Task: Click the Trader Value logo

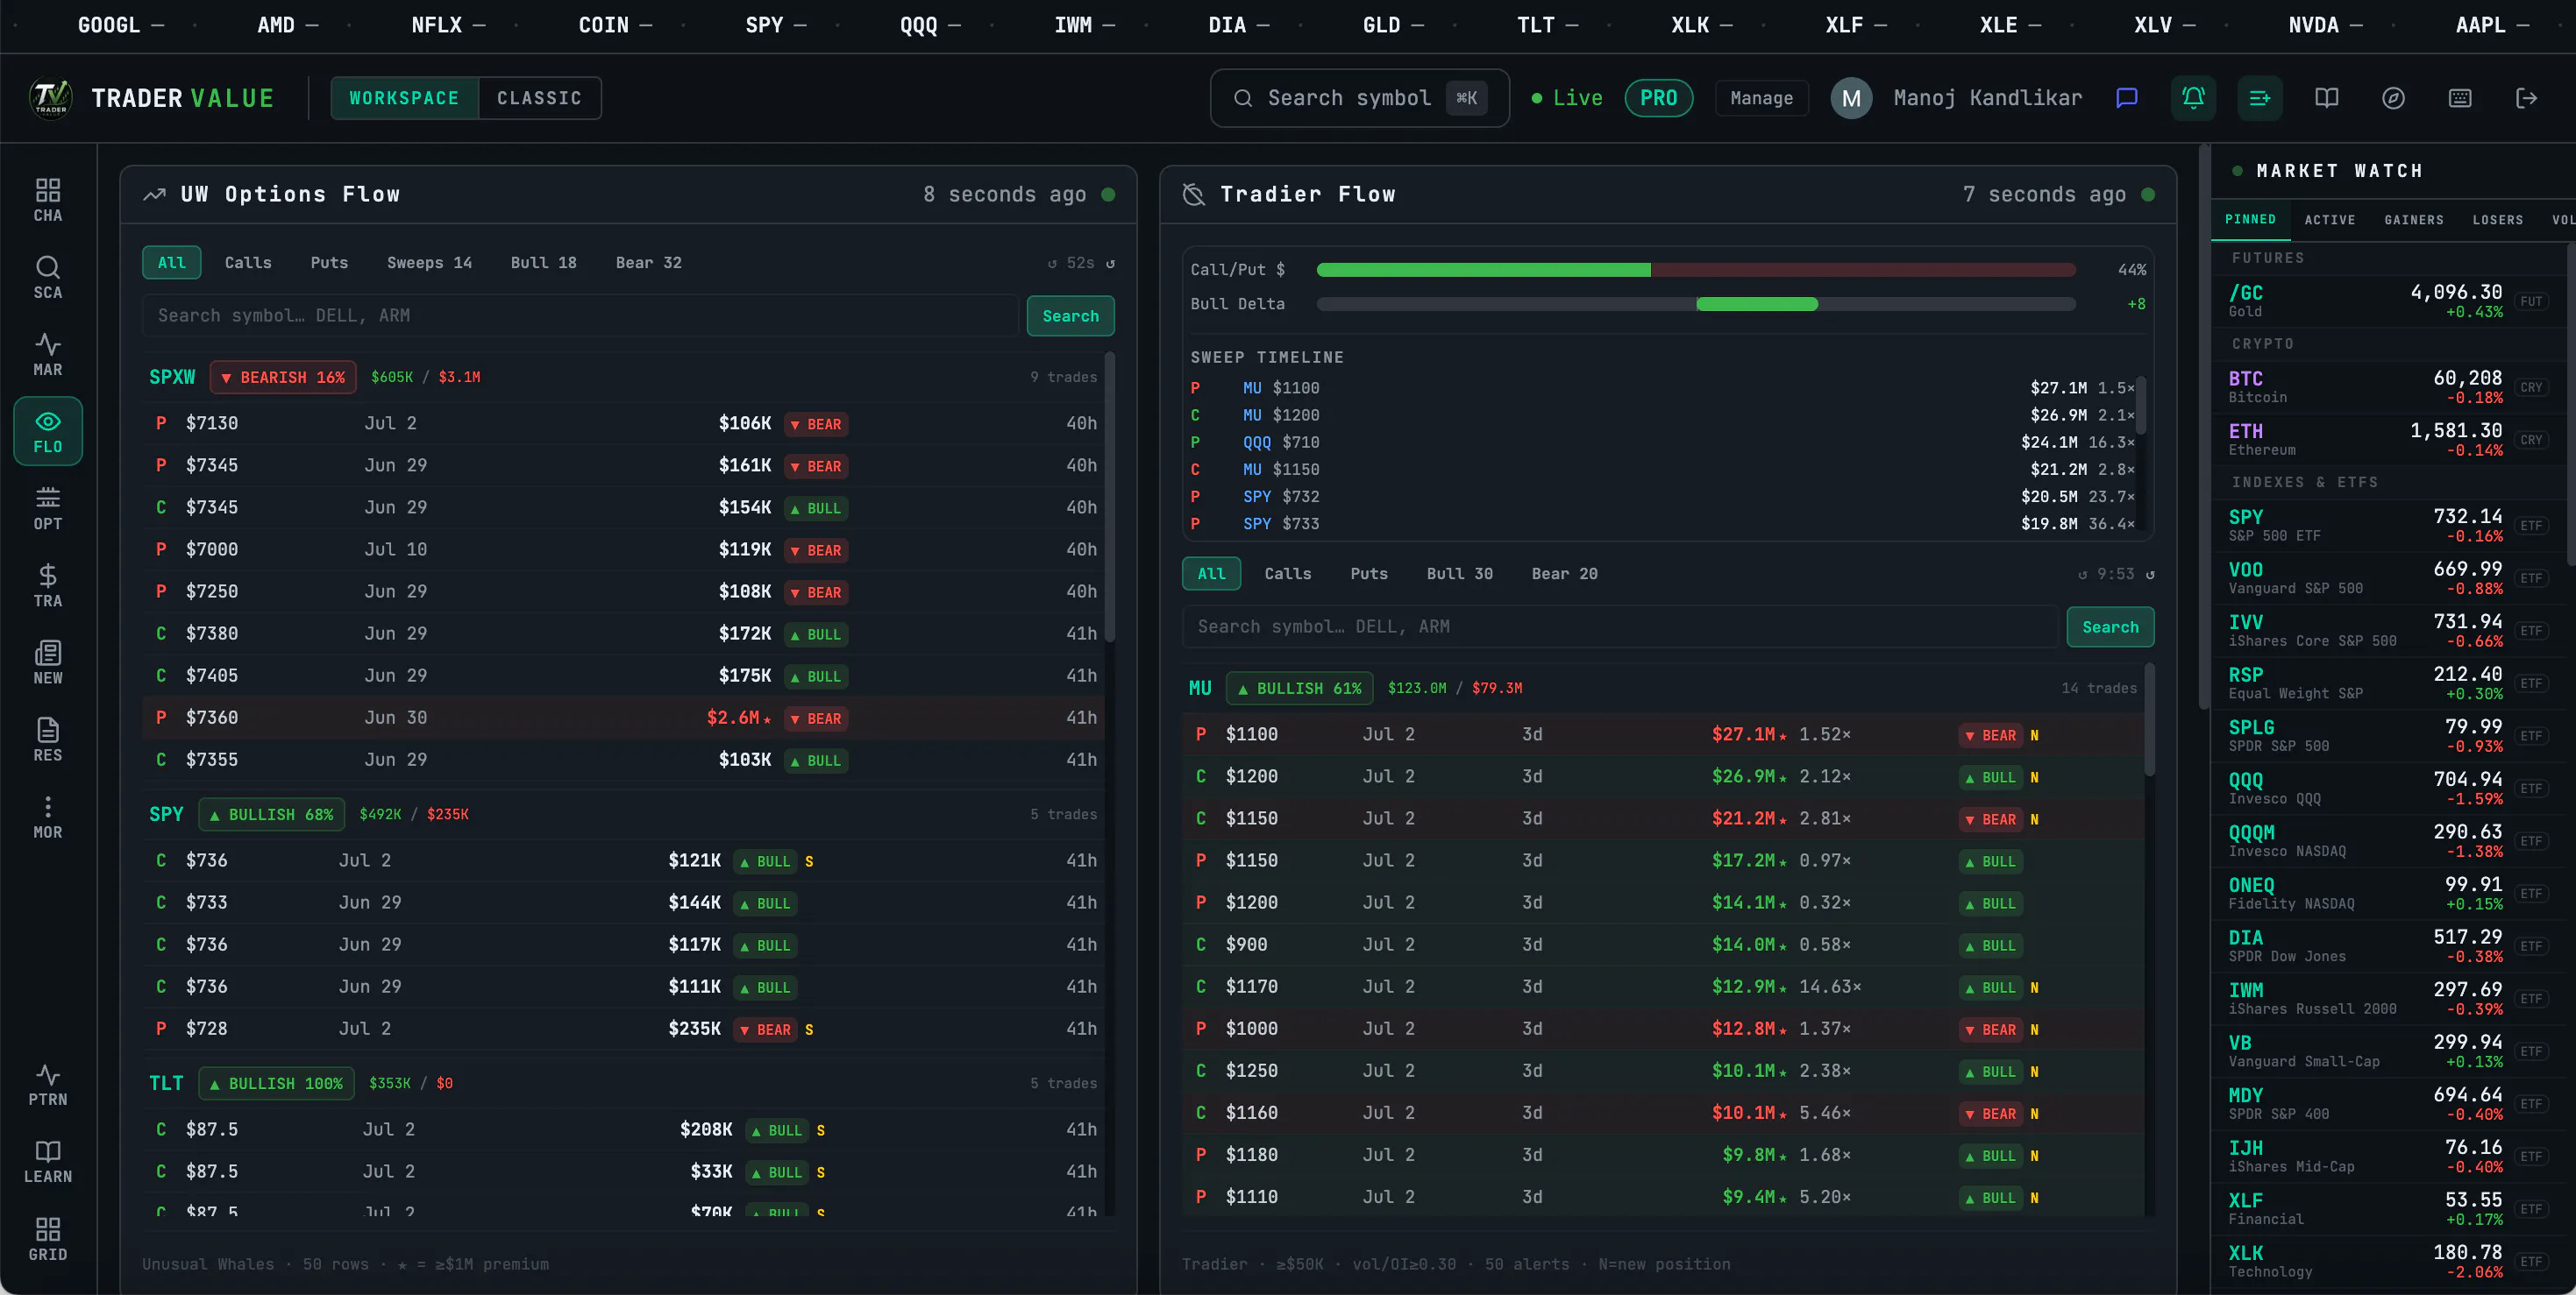Action: click(51, 98)
